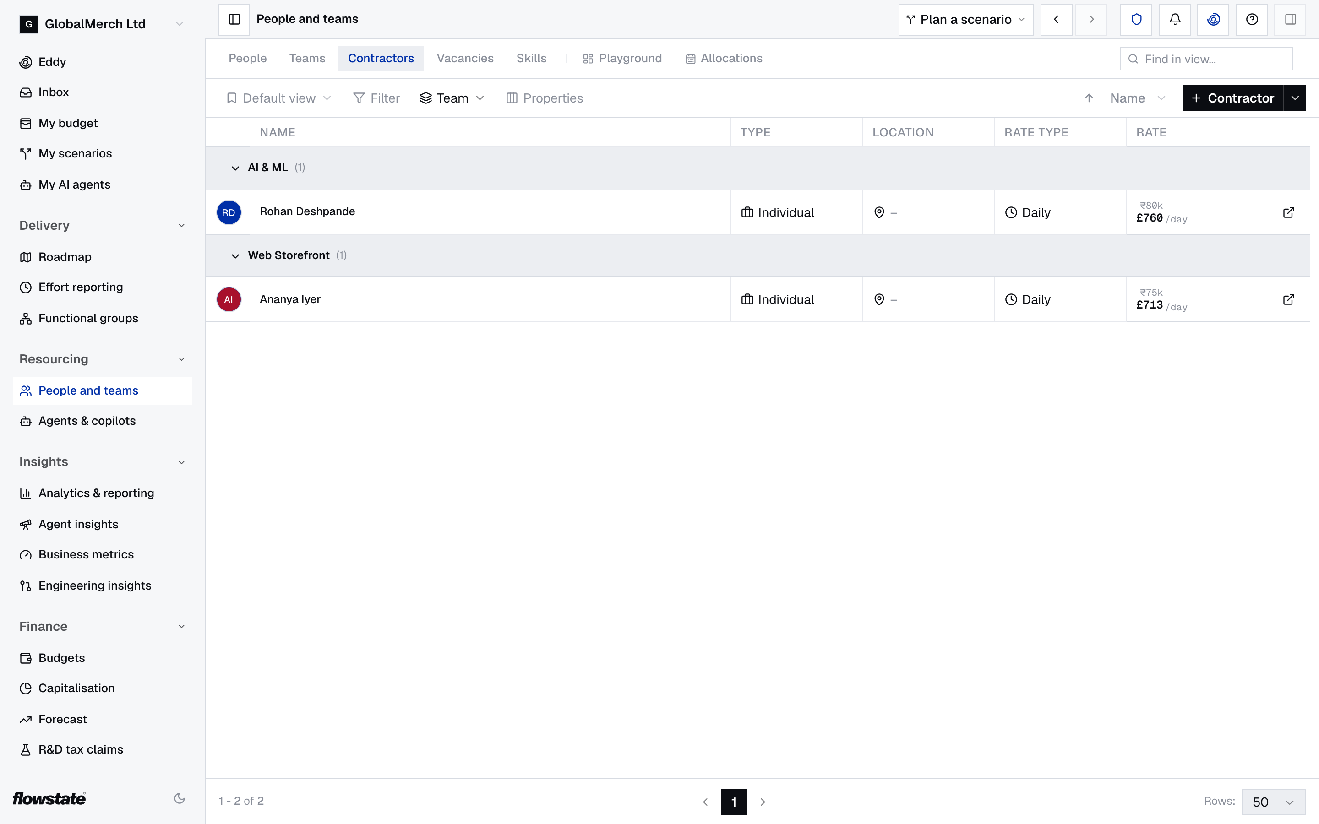Toggle the sidebar collapse icon
The height and width of the screenshot is (824, 1319).
tap(234, 20)
